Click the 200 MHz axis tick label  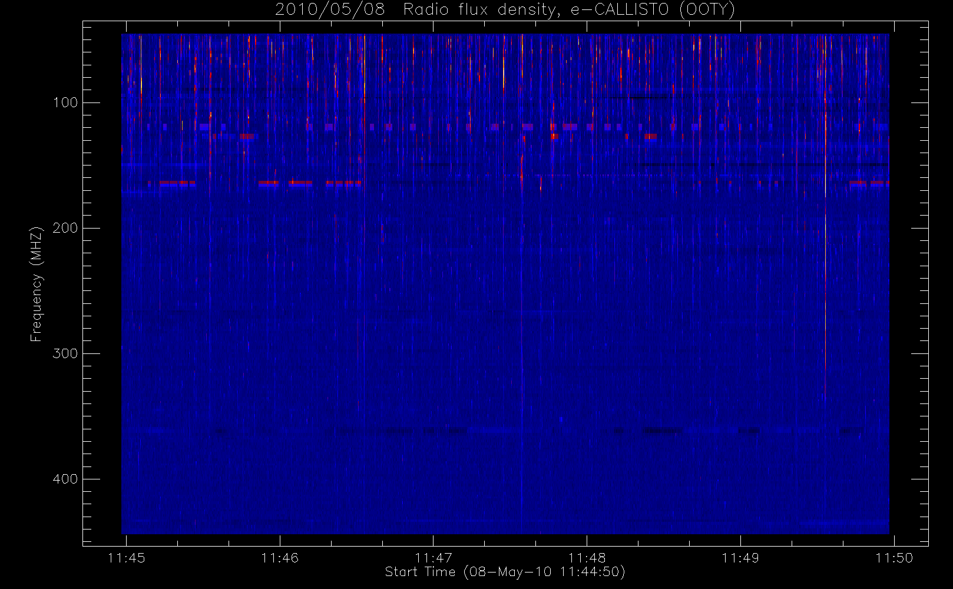tap(65, 228)
